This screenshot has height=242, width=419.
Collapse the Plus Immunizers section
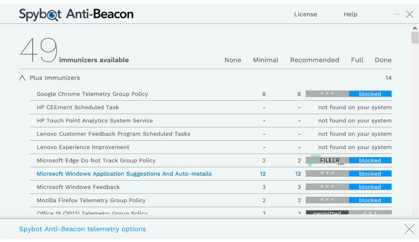22,78
